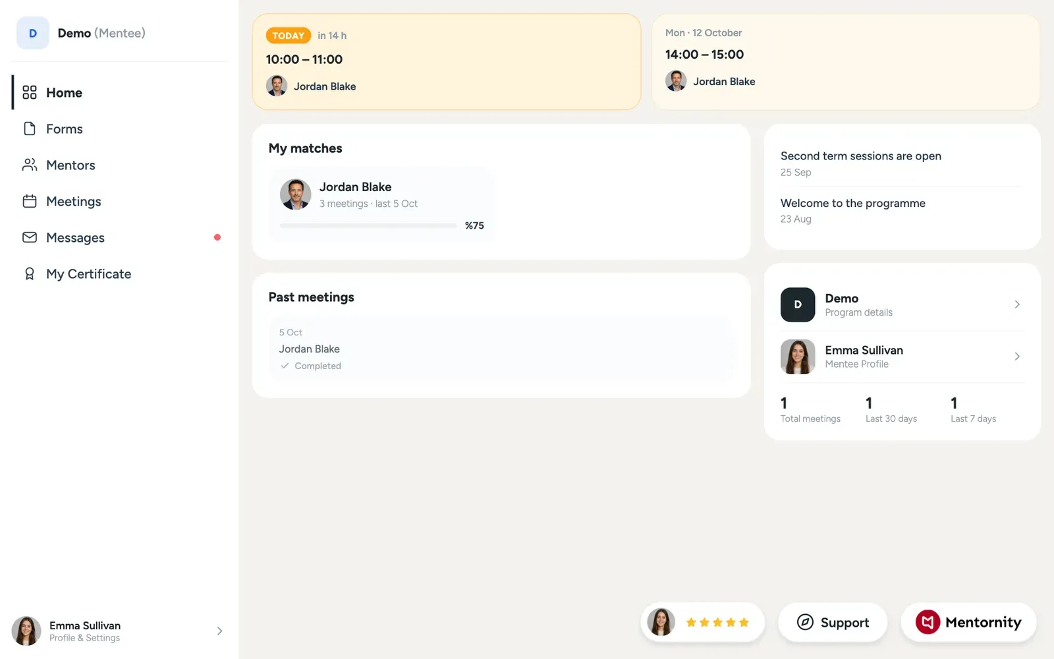Image resolution: width=1054 pixels, height=659 pixels.
Task: Click the 3 meetings · last 5 Oct text
Action: tap(368, 204)
